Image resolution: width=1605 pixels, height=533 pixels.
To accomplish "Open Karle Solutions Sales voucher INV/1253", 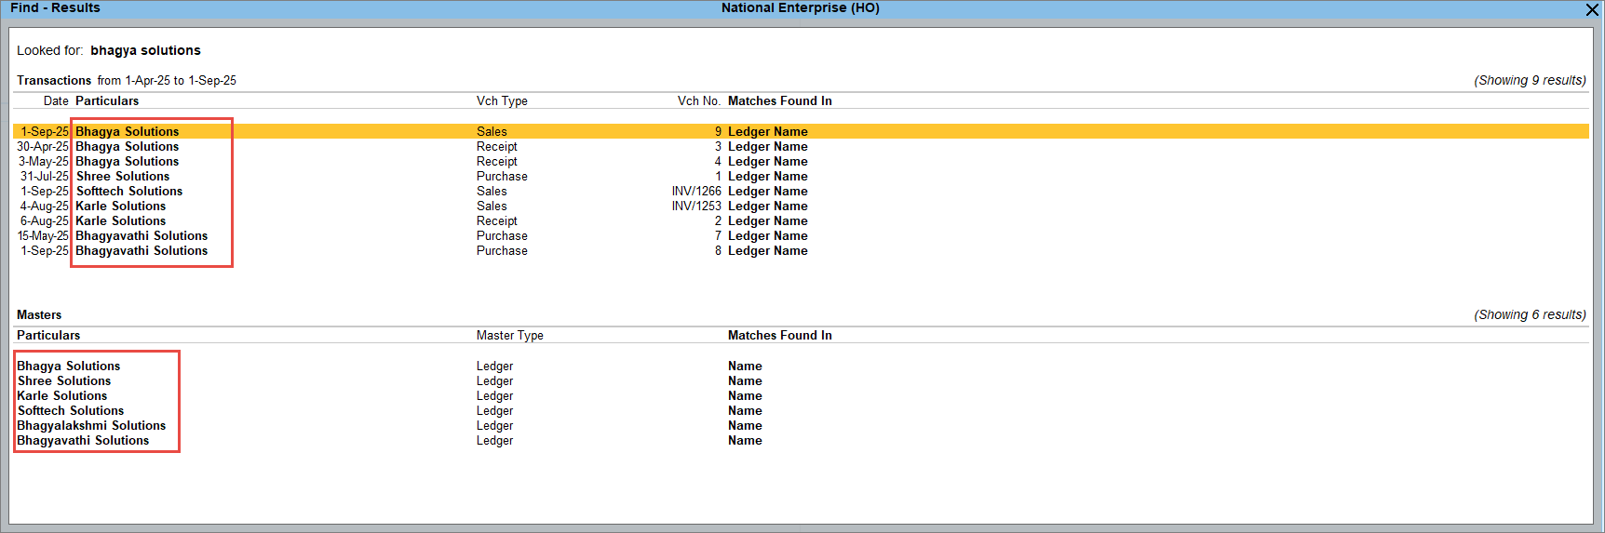I will [120, 207].
